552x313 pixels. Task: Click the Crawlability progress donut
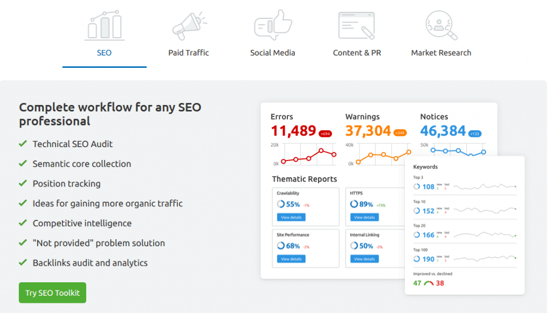pyautogui.click(x=281, y=205)
